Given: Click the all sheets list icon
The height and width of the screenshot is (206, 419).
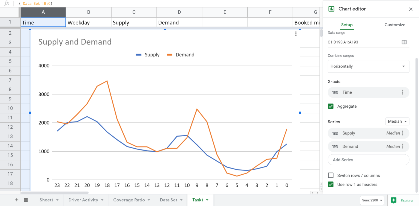Looking at the screenshot, I should tap(26, 200).
